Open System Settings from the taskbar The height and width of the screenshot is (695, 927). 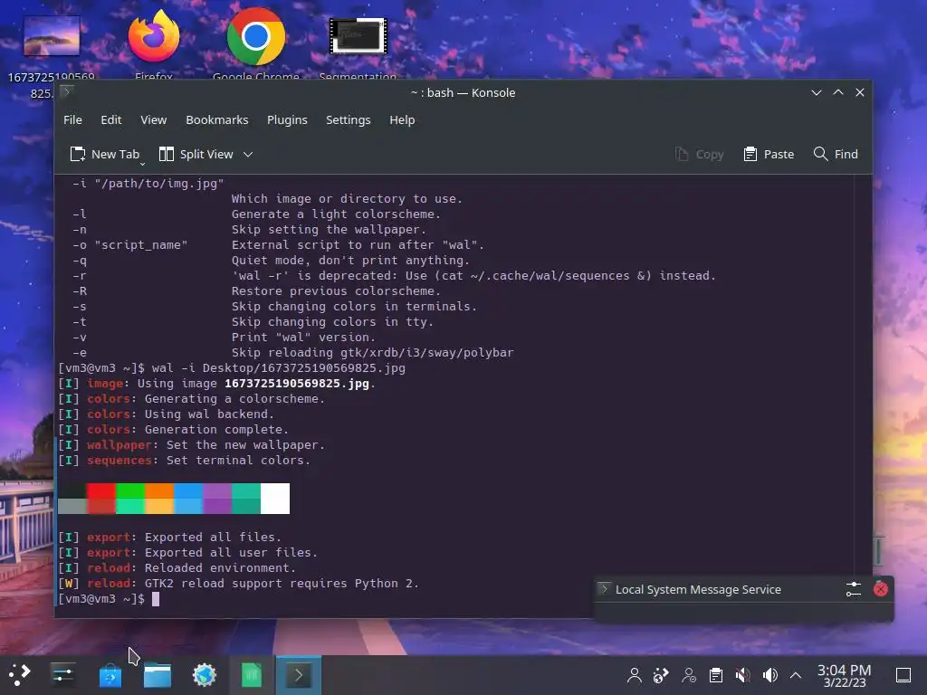coord(62,675)
